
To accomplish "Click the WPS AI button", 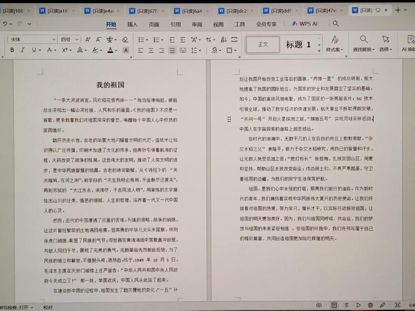I will coord(305,24).
